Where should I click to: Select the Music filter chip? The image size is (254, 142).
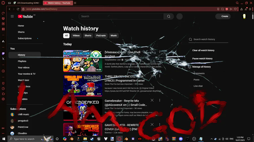(x=114, y=36)
